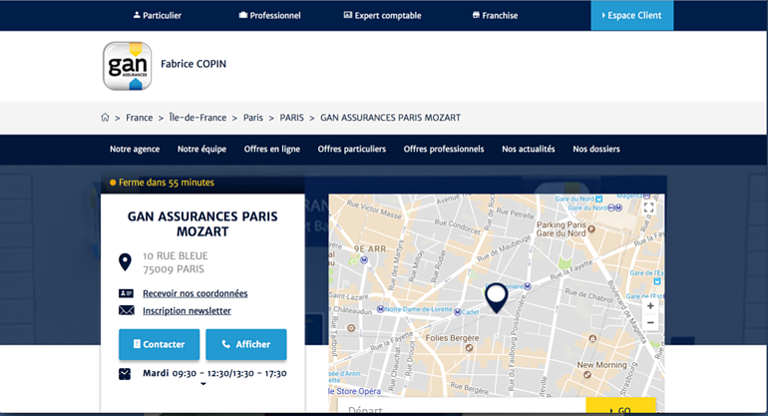Click the Parking Paris Gare du Nord marker

tap(591, 228)
